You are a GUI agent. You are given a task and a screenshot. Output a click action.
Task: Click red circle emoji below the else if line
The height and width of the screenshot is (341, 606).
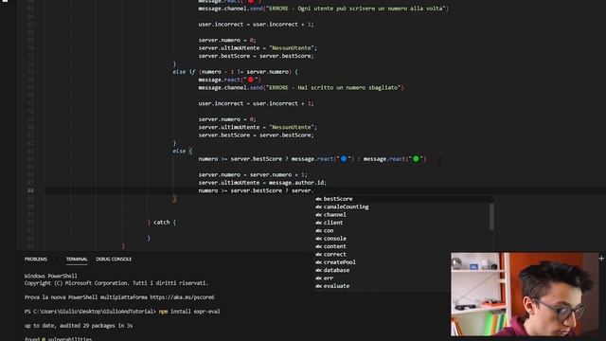(251, 80)
